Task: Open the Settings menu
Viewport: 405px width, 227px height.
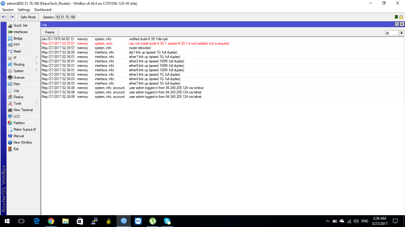Action: click(x=24, y=10)
